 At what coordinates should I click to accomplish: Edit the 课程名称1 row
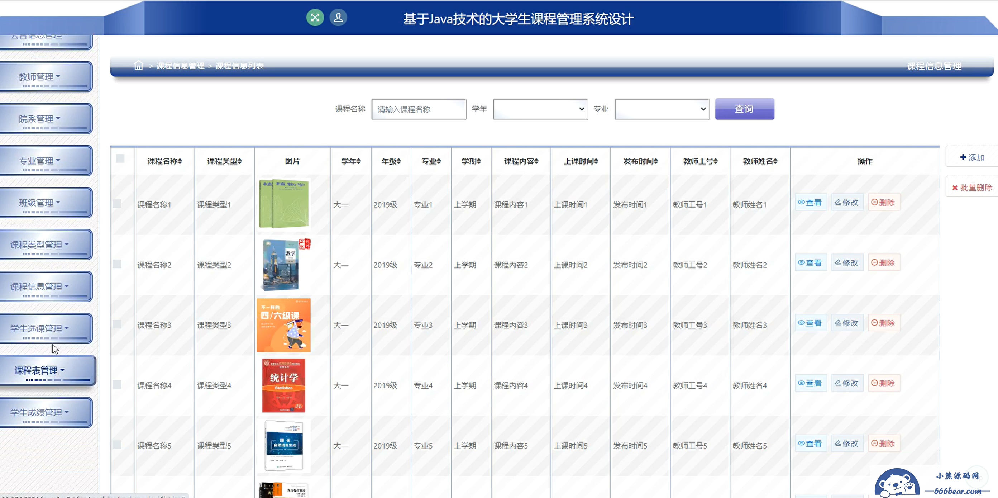847,202
